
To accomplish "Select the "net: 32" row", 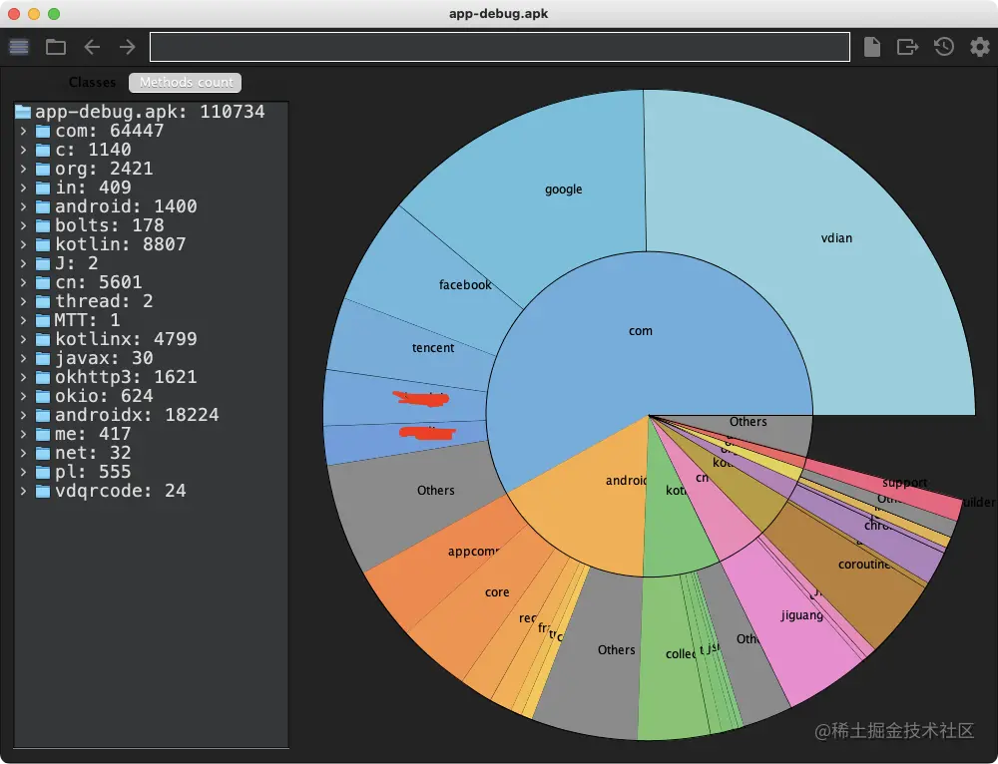I will point(151,453).
